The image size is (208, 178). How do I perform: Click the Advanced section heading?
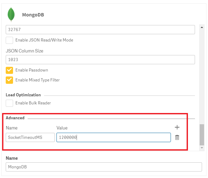15,118
